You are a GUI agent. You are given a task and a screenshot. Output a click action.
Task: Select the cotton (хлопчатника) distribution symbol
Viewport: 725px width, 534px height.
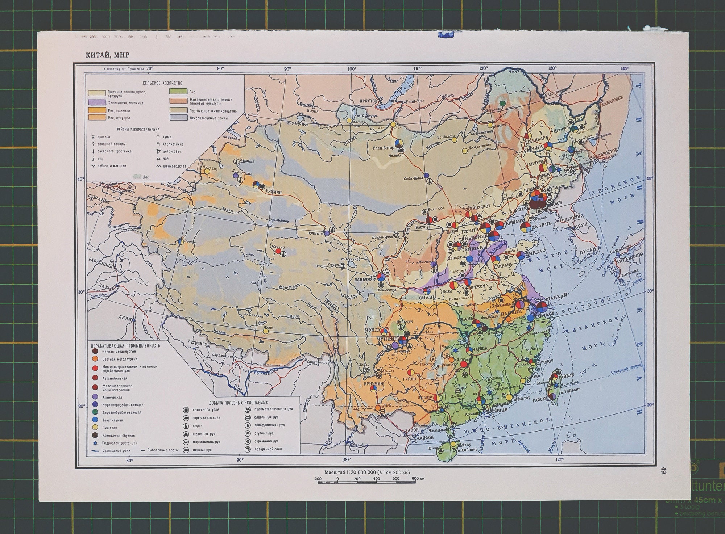[x=158, y=144]
